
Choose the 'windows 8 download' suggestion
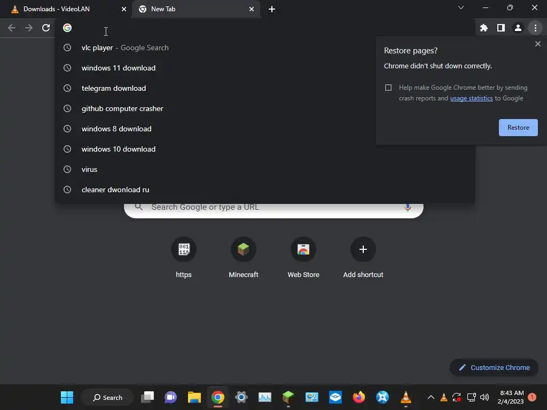click(x=265, y=129)
